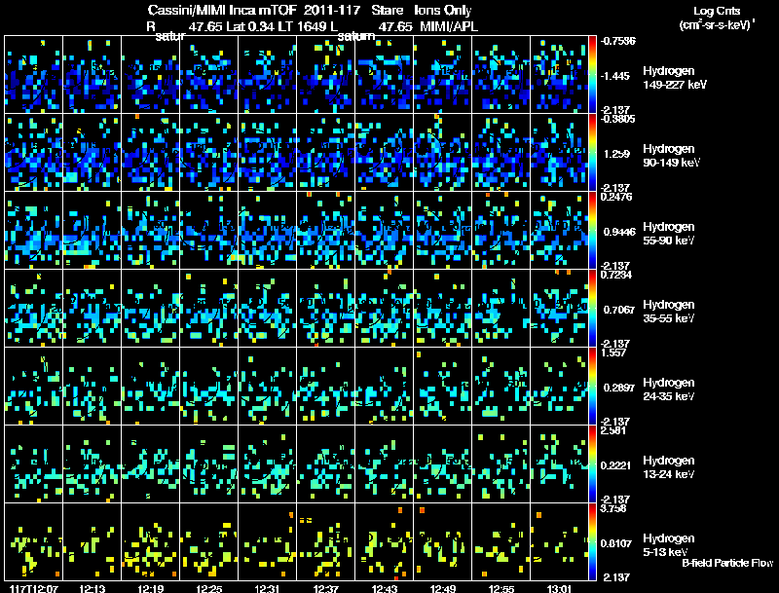The height and width of the screenshot is (593, 779).
Task: Click the 12:55 time label
Action: pyautogui.click(x=501, y=588)
